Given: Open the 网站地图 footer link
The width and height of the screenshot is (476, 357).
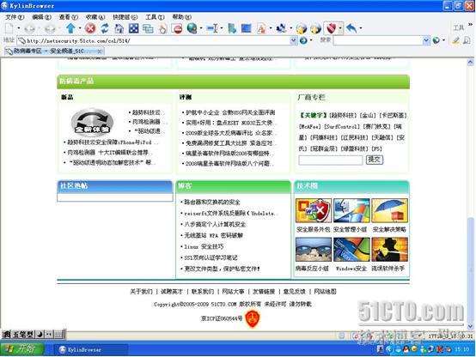Looking at the screenshot, I should click(x=325, y=292).
